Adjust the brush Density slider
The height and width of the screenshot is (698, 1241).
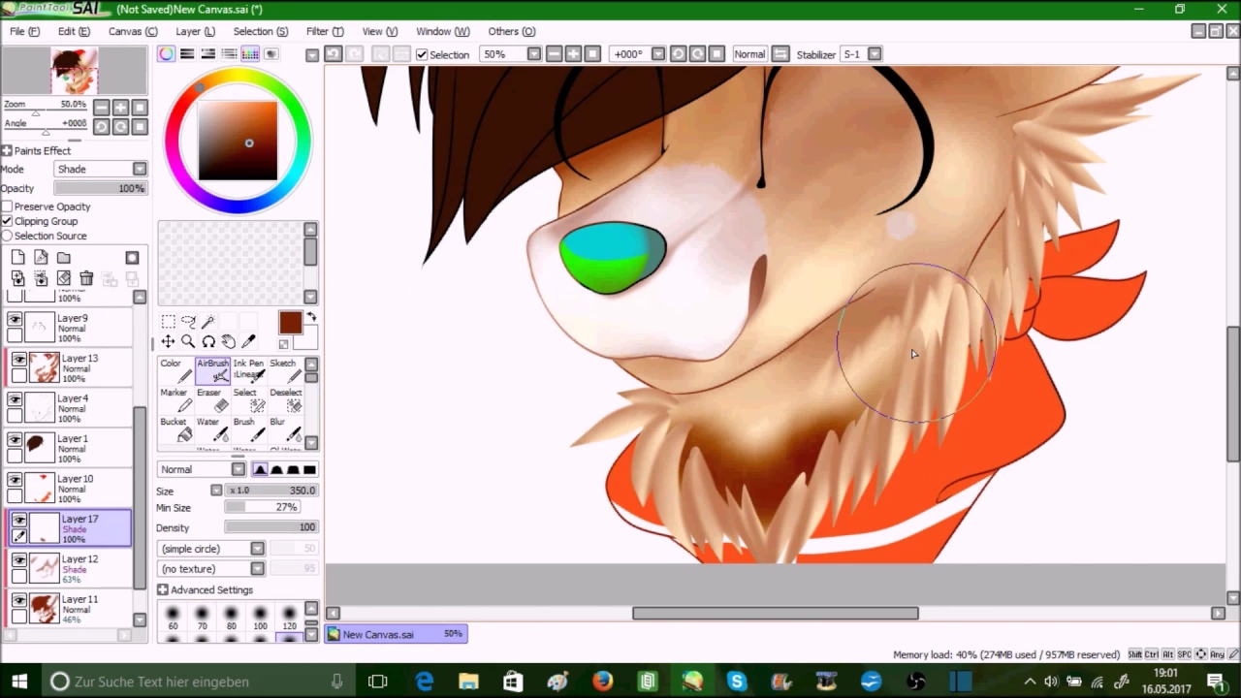coord(270,527)
